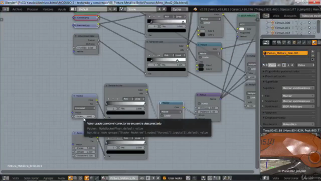This screenshot has height=181, width=321.
Task: Toggle Limitar in upper Mezclar node
Action: click(x=202, y=23)
